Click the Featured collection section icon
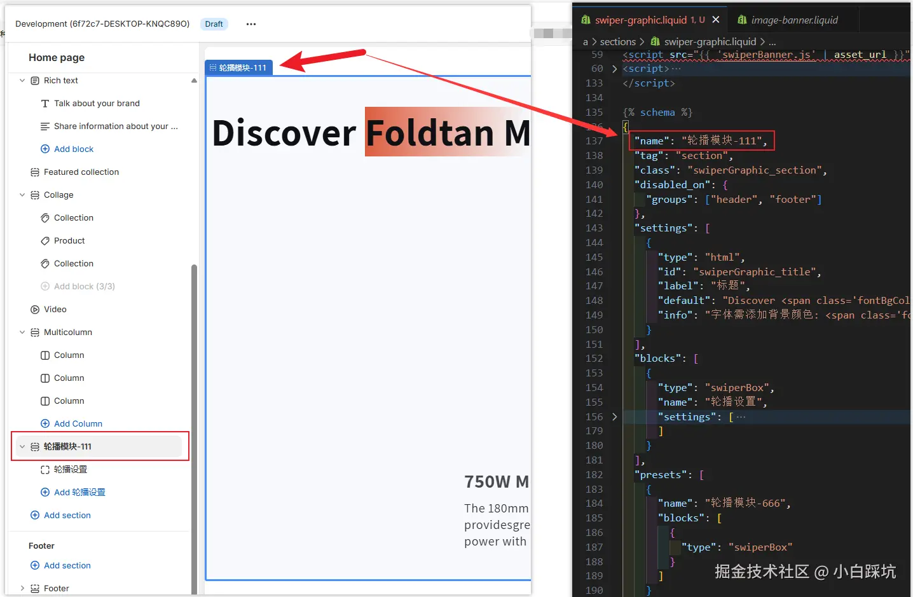 click(x=35, y=172)
